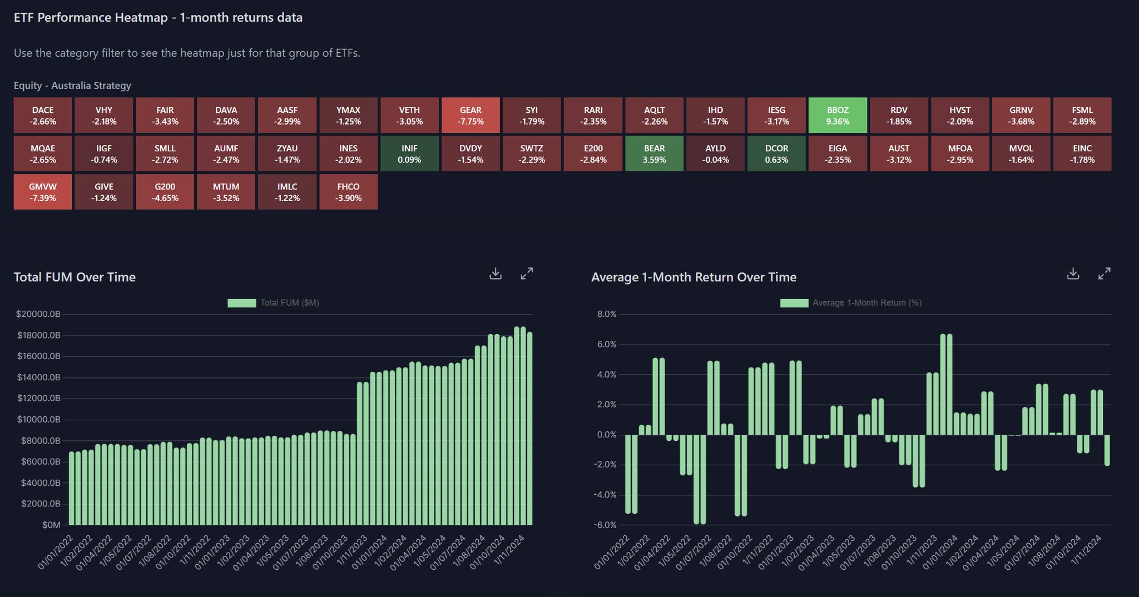The width and height of the screenshot is (1139, 597).
Task: Download the Total FUM Over Time chart
Action: coord(496,273)
